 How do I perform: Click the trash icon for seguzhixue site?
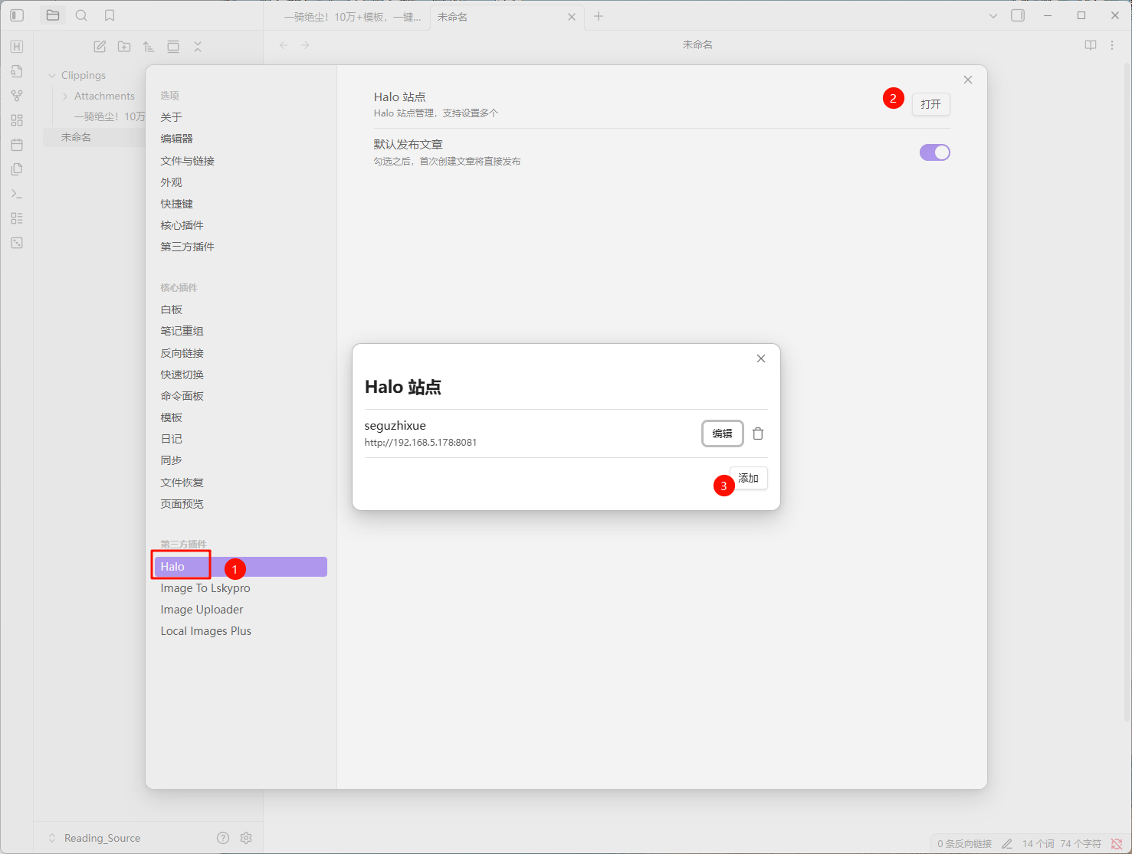[758, 434]
